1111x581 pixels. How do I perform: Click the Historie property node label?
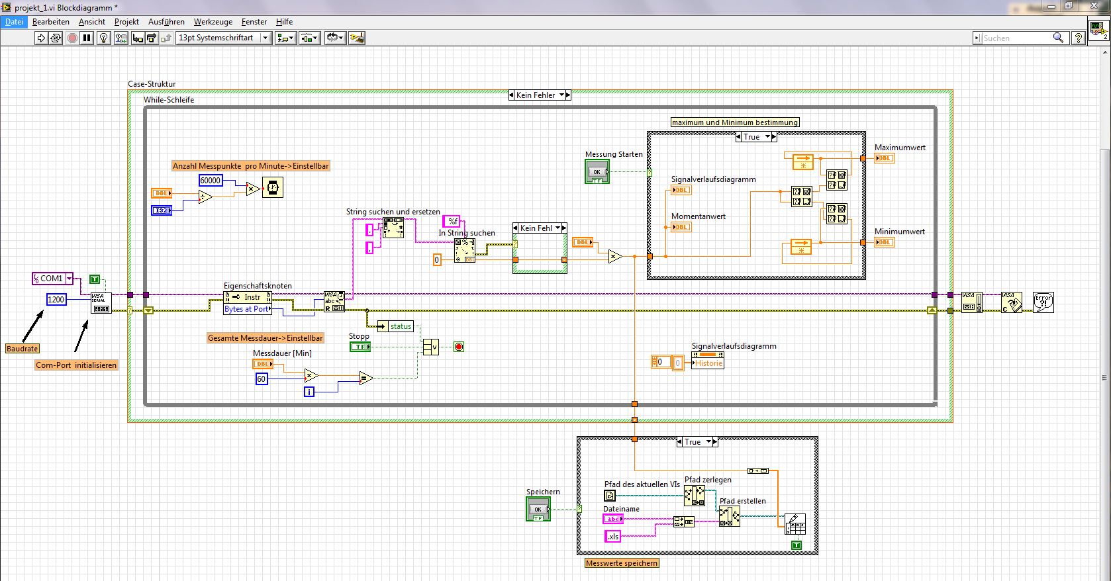[708, 363]
